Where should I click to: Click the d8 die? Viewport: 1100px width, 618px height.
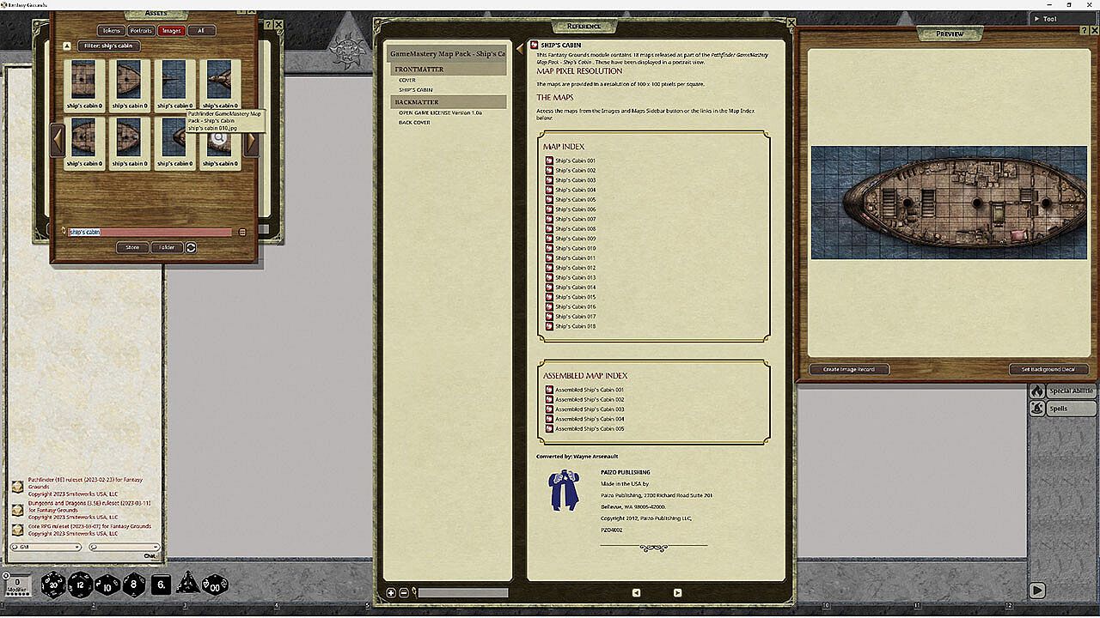[134, 585]
